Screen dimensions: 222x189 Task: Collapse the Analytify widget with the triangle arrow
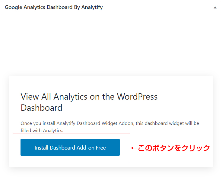tap(215, 7)
